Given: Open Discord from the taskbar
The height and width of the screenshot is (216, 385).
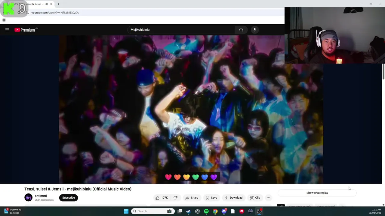Looking at the screenshot, I should coord(224,211).
